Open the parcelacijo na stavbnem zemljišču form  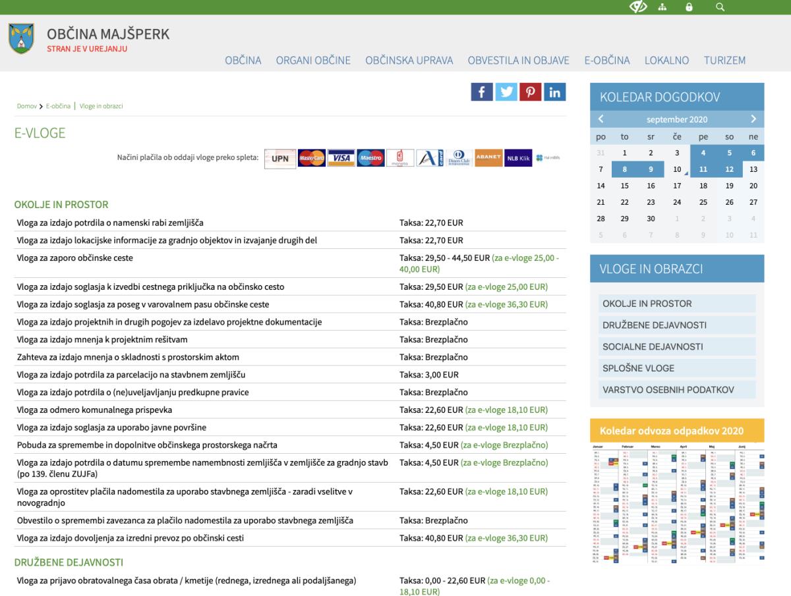click(x=131, y=375)
